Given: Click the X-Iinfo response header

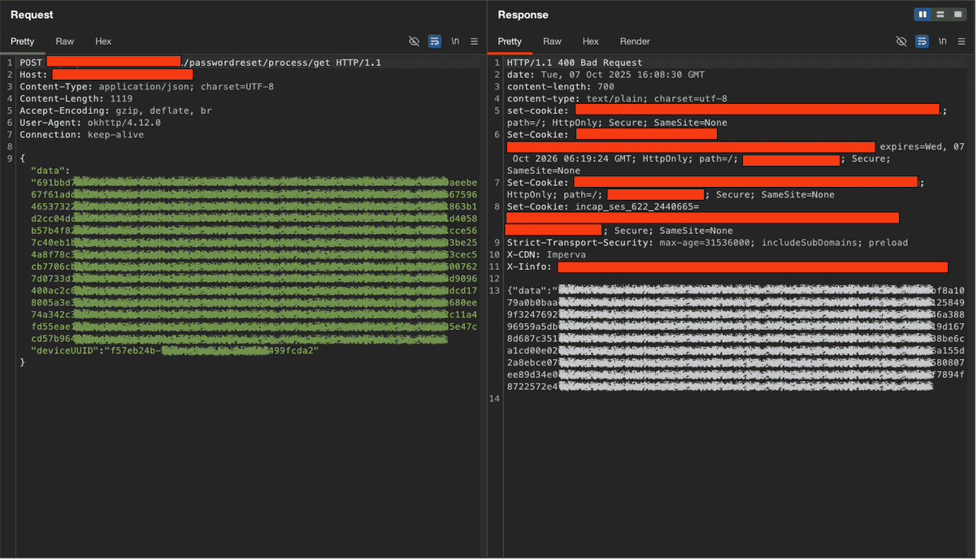Looking at the screenshot, I should coord(727,266).
